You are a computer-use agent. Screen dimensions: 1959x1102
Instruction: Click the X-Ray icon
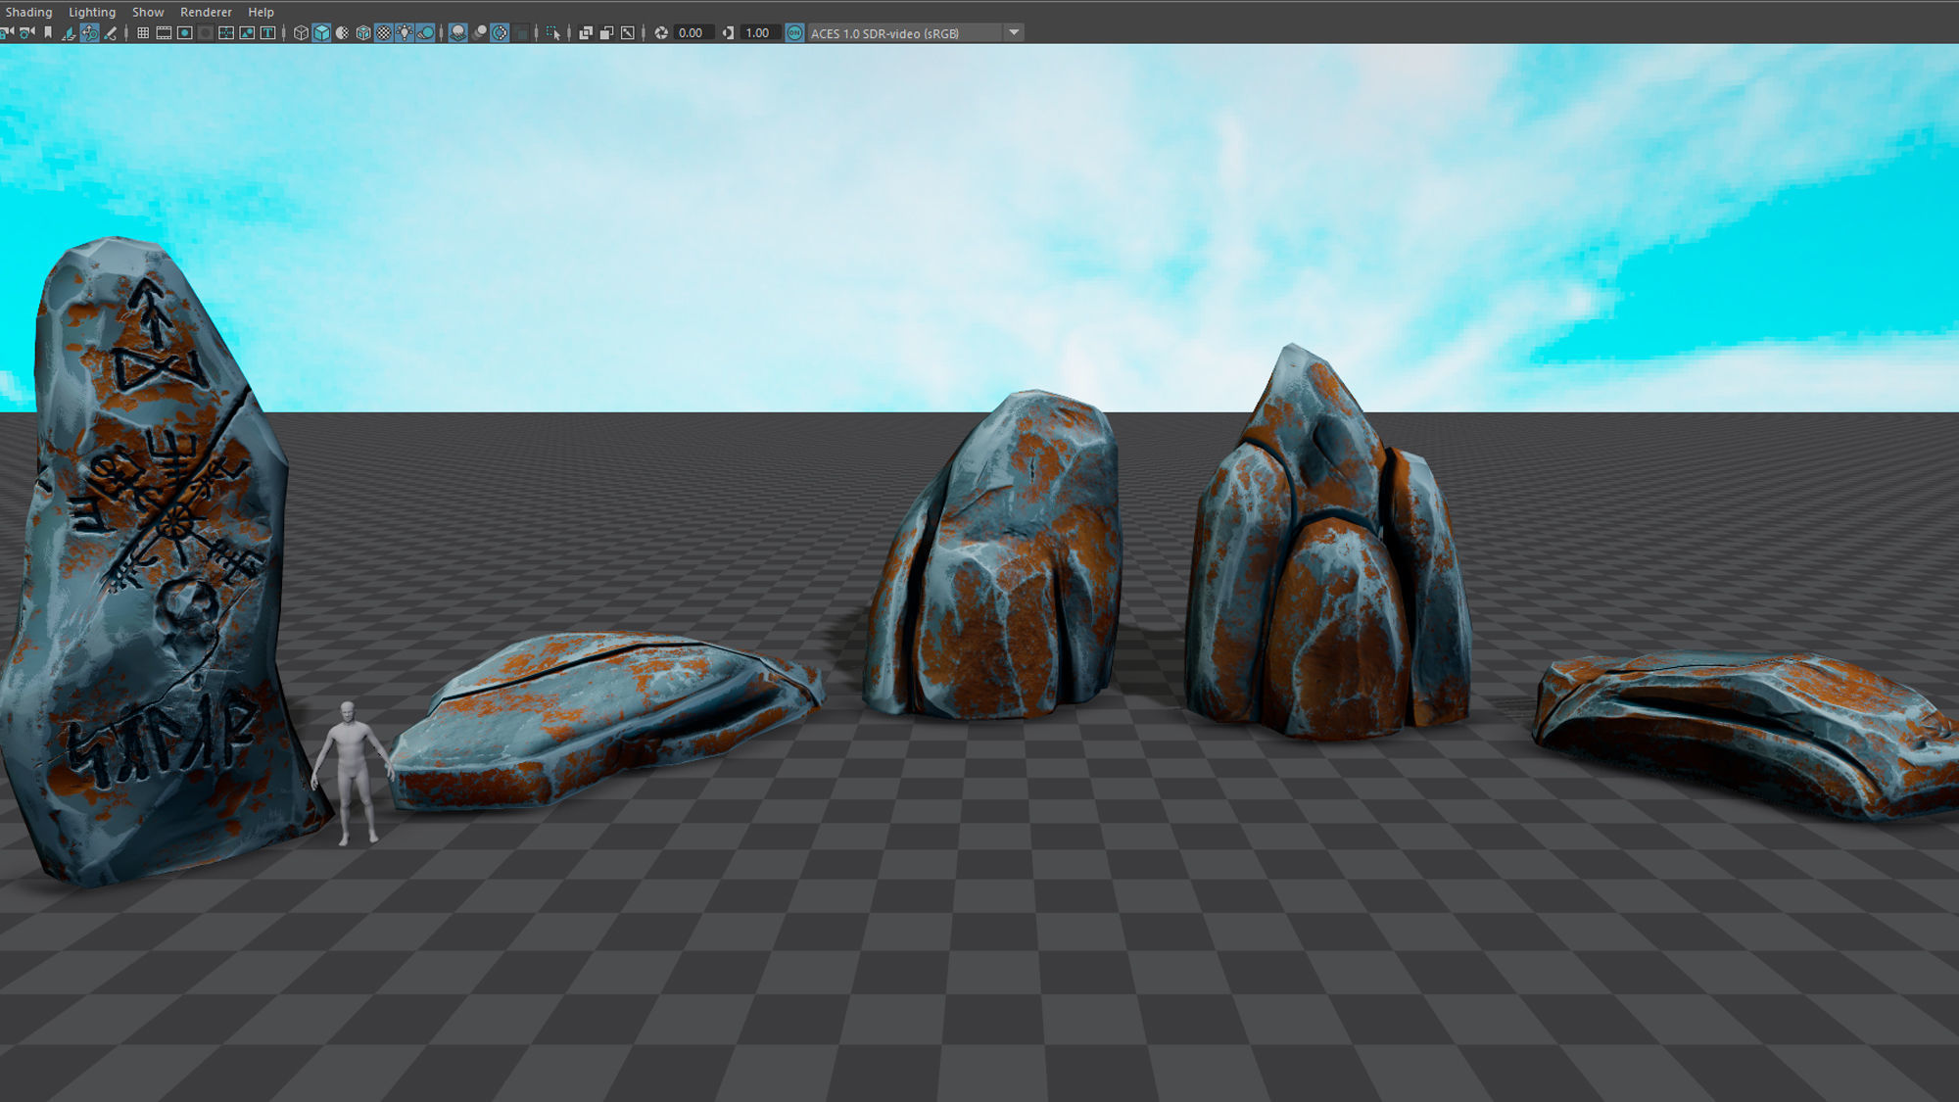(x=586, y=32)
